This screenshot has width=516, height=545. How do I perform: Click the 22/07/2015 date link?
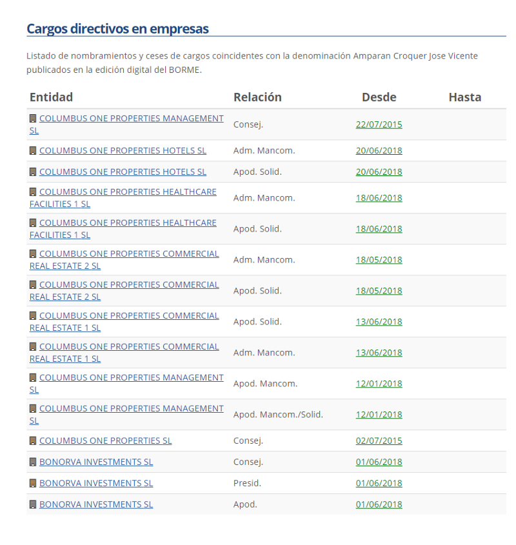379,124
